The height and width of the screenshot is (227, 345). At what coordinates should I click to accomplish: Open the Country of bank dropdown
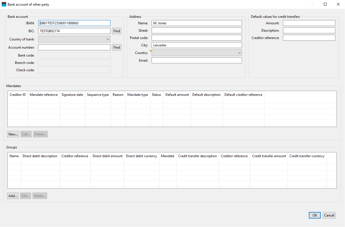click(74, 39)
